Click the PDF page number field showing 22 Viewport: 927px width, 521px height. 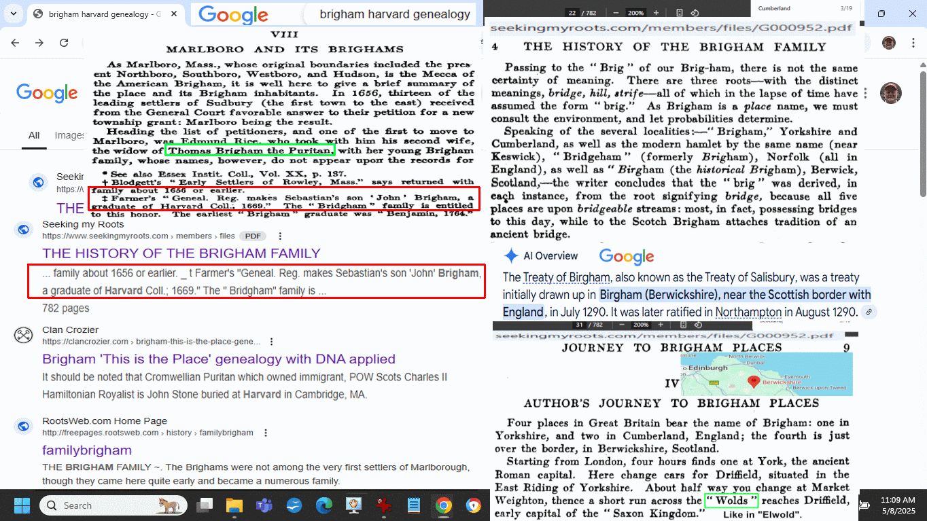pos(572,12)
